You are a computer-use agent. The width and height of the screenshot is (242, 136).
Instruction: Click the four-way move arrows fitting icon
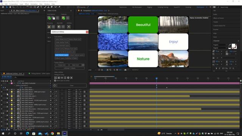pyautogui.click(x=68, y=78)
